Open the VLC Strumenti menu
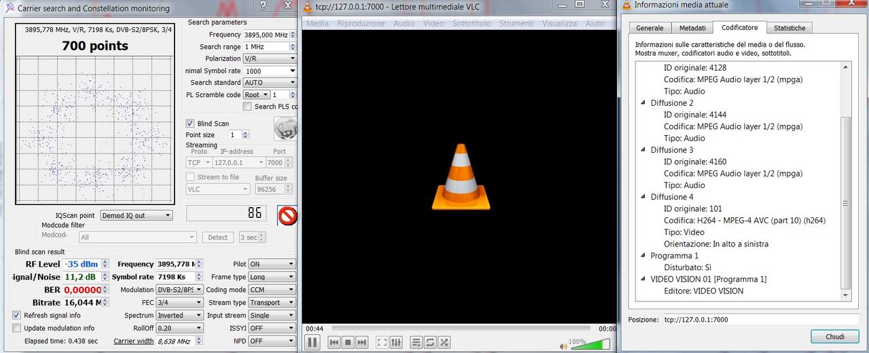The height and width of the screenshot is (353, 869). [x=516, y=23]
